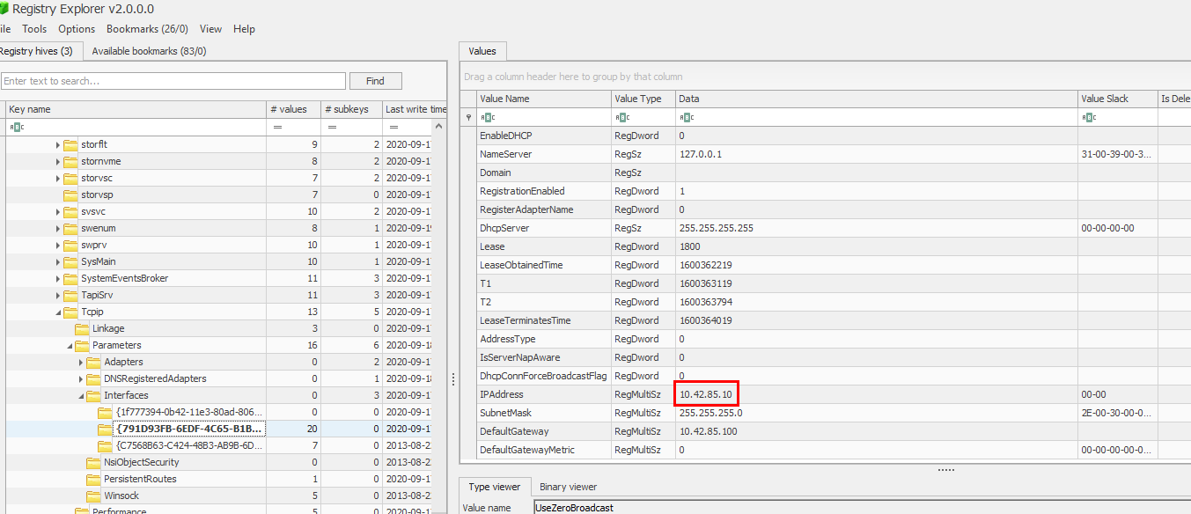Expand the Adapters key
This screenshot has width=1191, height=514.
point(82,362)
